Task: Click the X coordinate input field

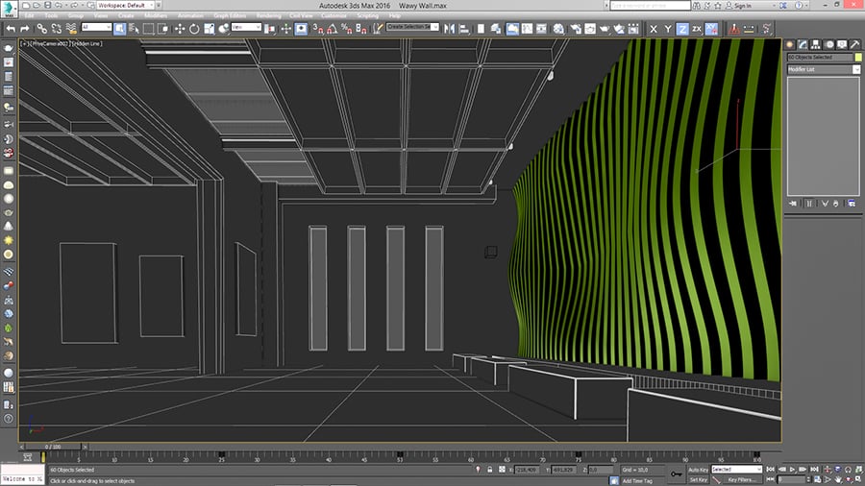Action: pyautogui.click(x=528, y=470)
